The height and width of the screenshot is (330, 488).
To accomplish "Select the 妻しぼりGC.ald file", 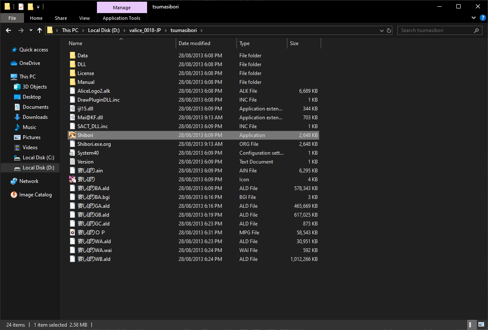I will click(x=193, y=223).
